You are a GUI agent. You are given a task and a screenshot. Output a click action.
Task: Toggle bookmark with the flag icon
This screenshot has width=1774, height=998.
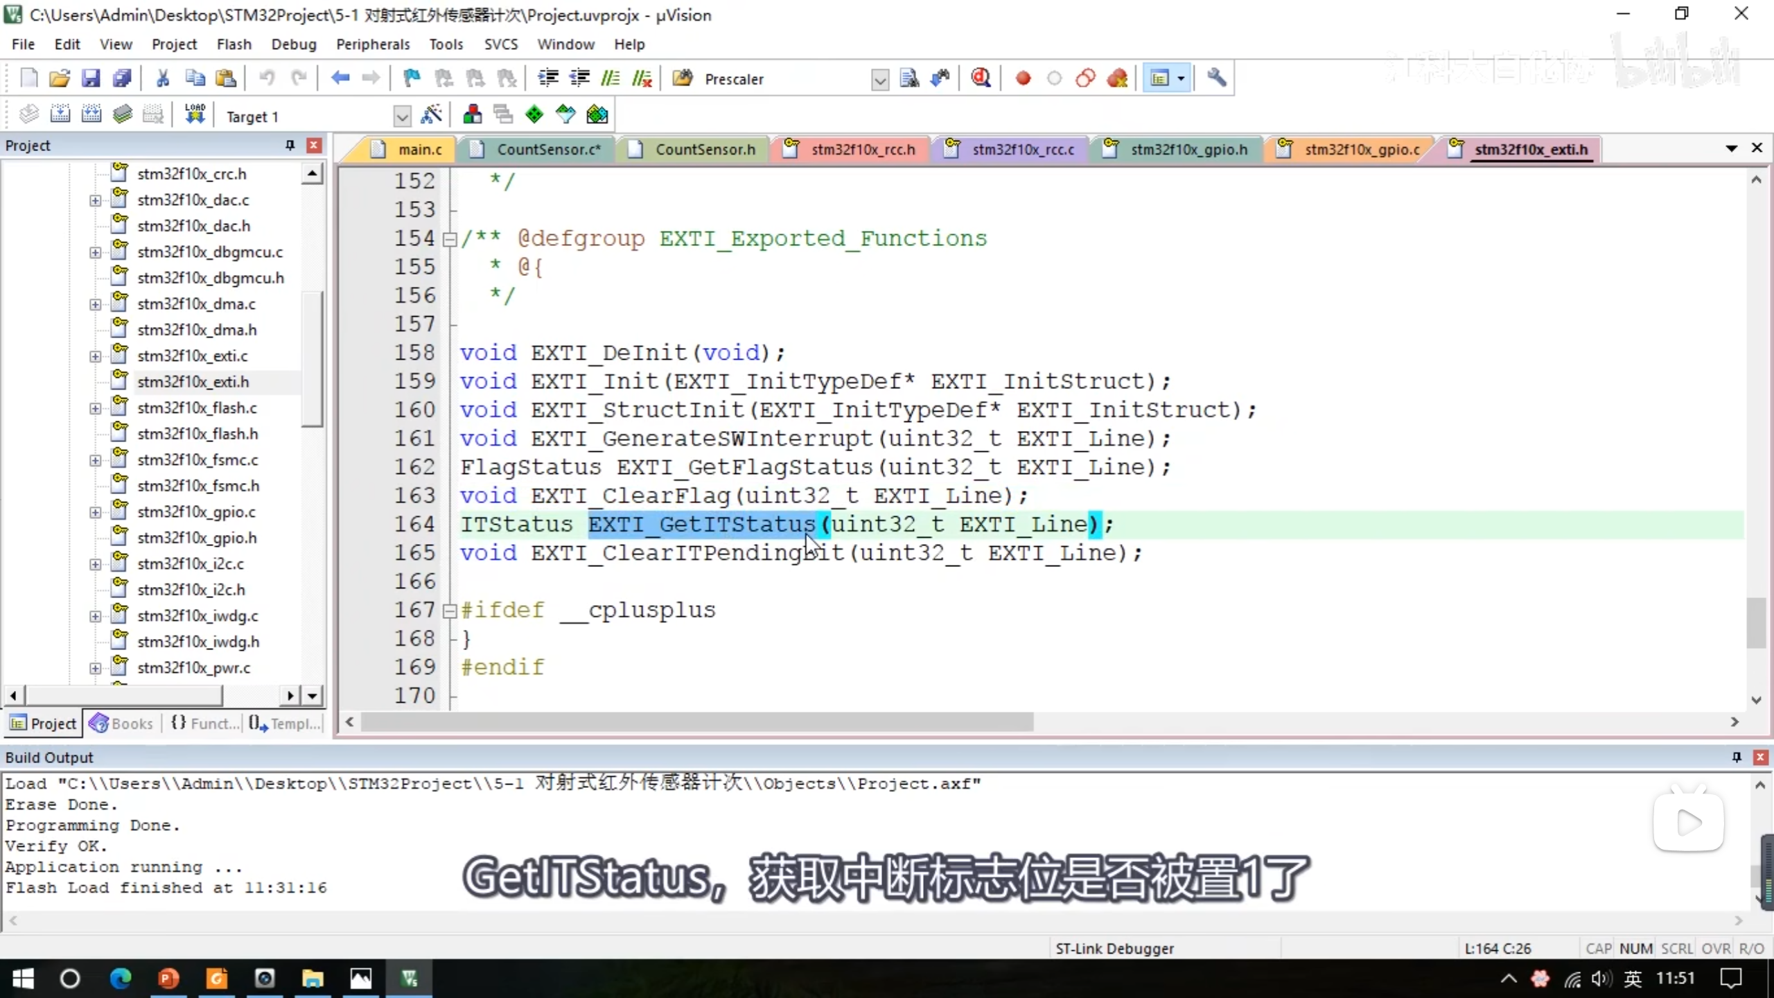[x=412, y=78]
